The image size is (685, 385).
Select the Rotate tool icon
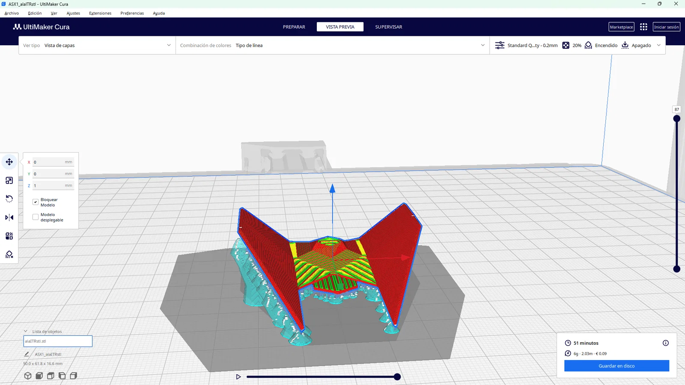tap(9, 199)
